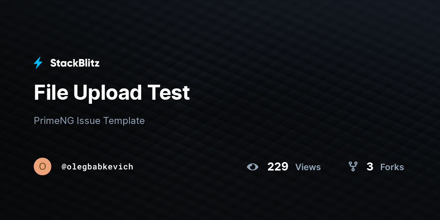The width and height of the screenshot is (440, 220).
Task: Click the PrimeNG Issue Template description
Action: click(89, 121)
